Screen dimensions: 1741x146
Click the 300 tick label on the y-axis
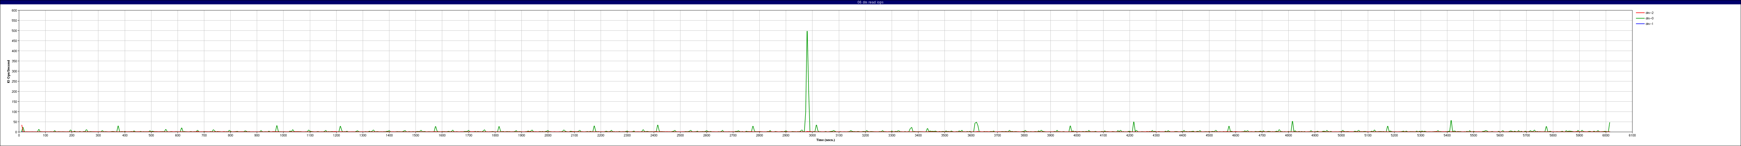point(15,71)
